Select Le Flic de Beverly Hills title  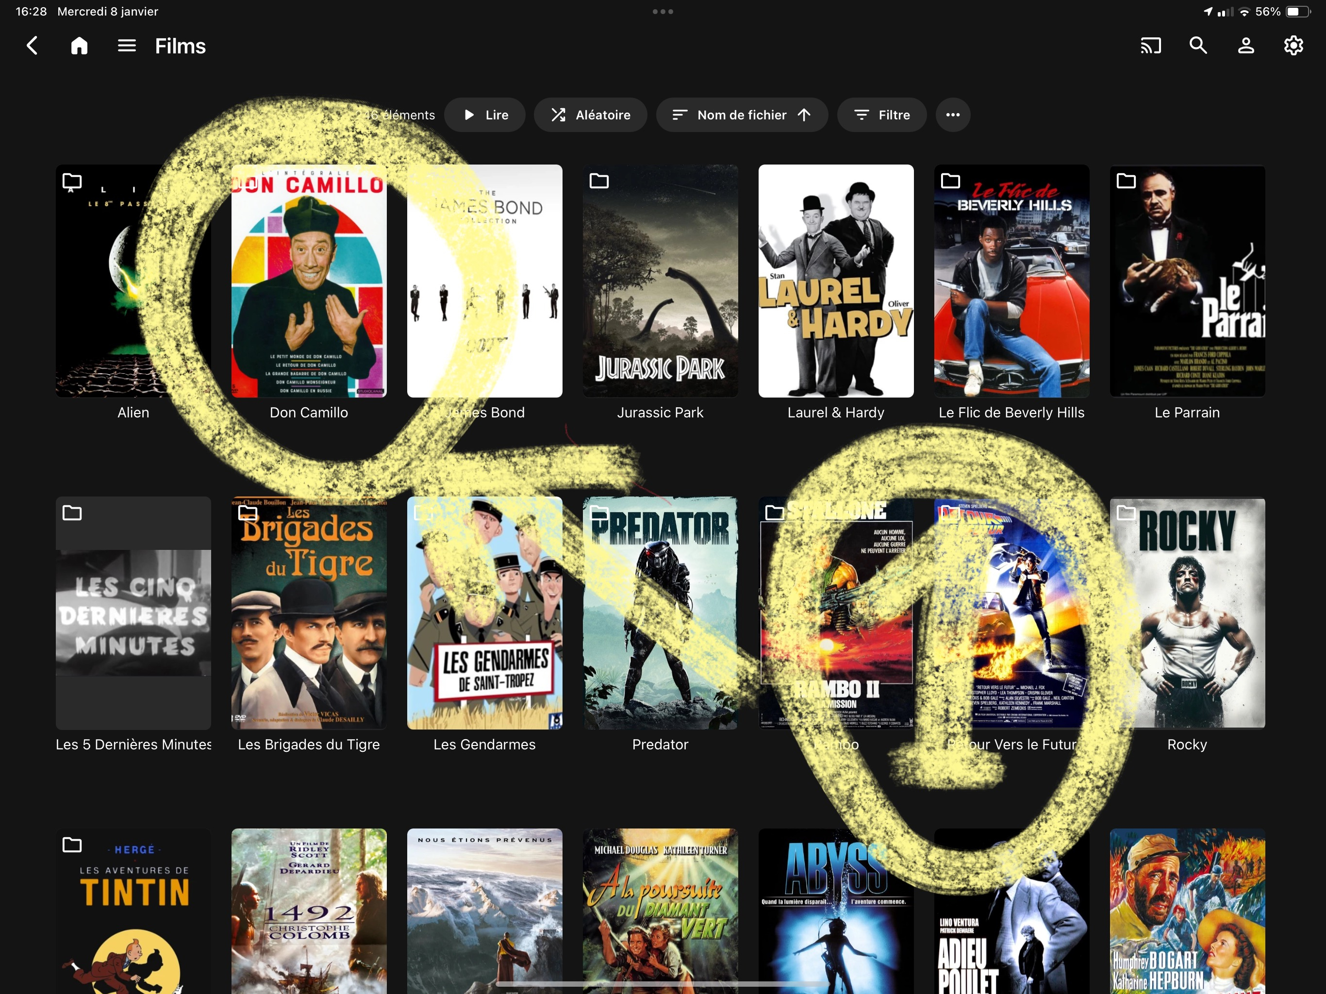click(x=1011, y=413)
